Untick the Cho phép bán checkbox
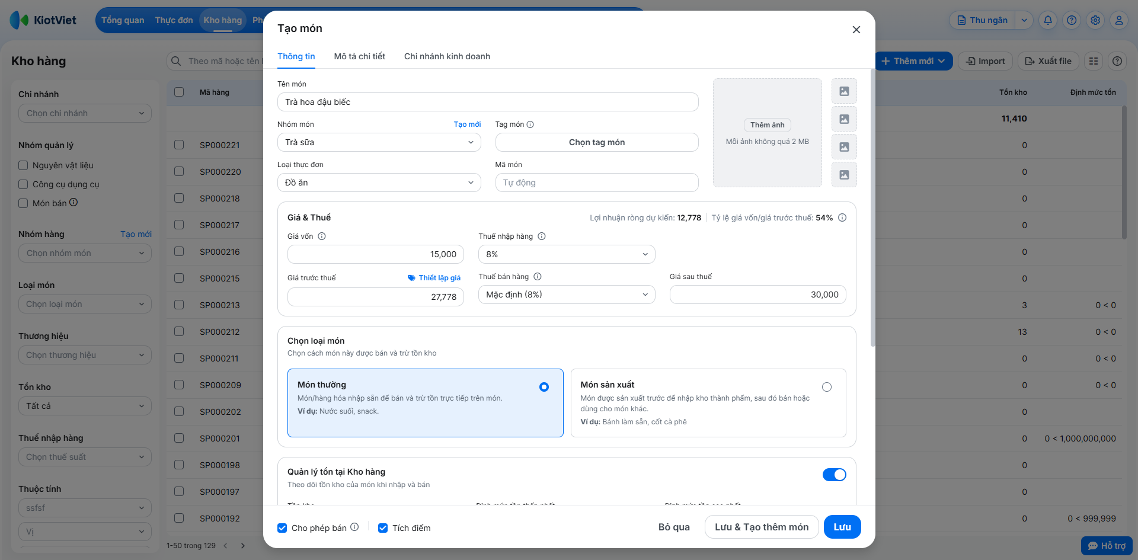This screenshot has height=560, width=1138. (x=282, y=528)
